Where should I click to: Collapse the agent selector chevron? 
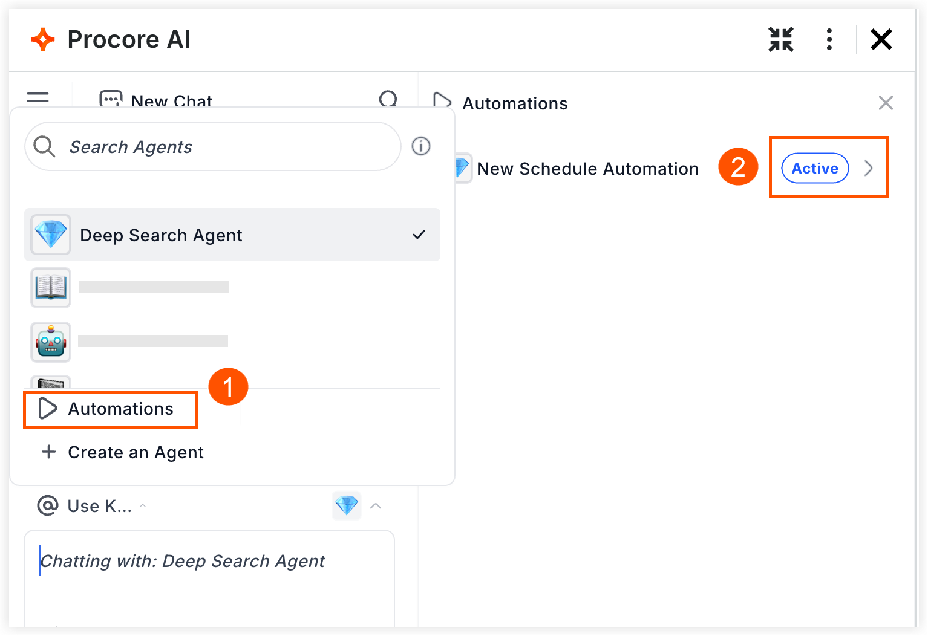pyautogui.click(x=376, y=506)
